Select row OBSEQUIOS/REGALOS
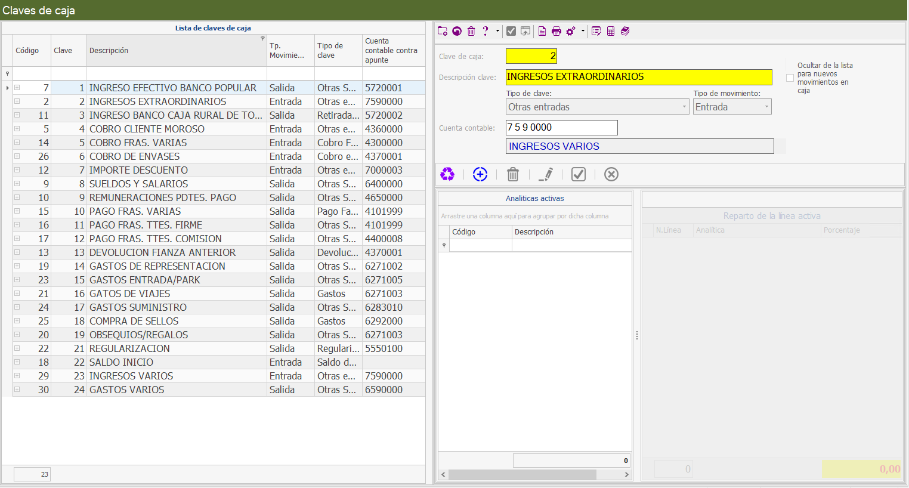Viewport: 909px width, 488px height. 219,335
